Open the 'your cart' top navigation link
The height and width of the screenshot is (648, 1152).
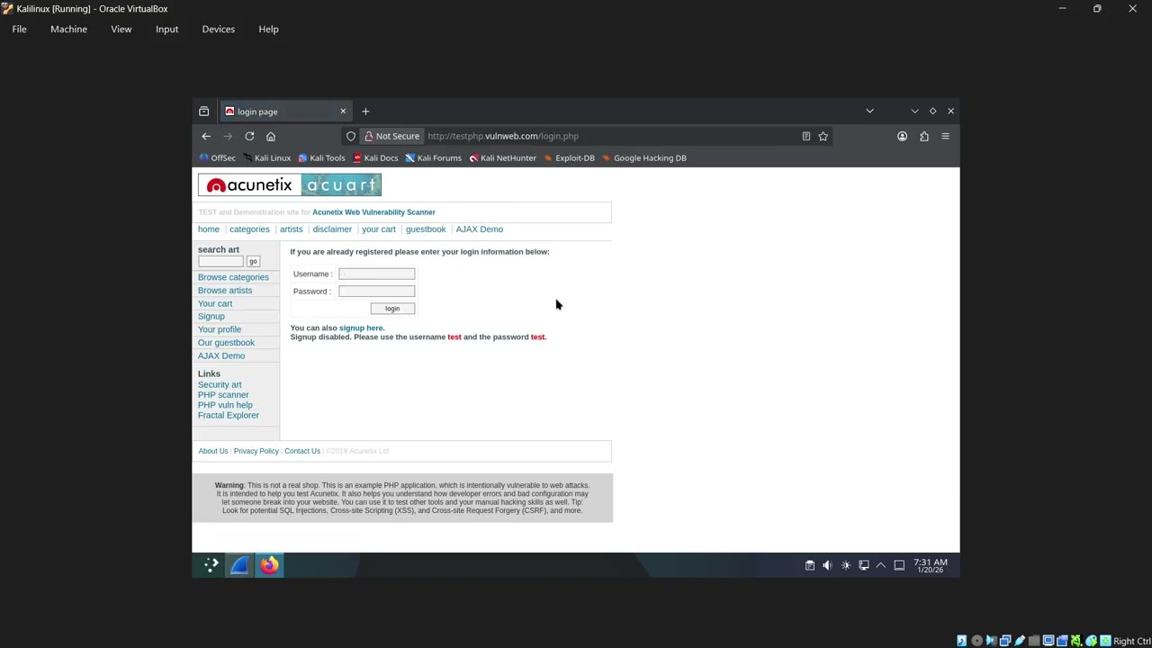pyautogui.click(x=379, y=229)
